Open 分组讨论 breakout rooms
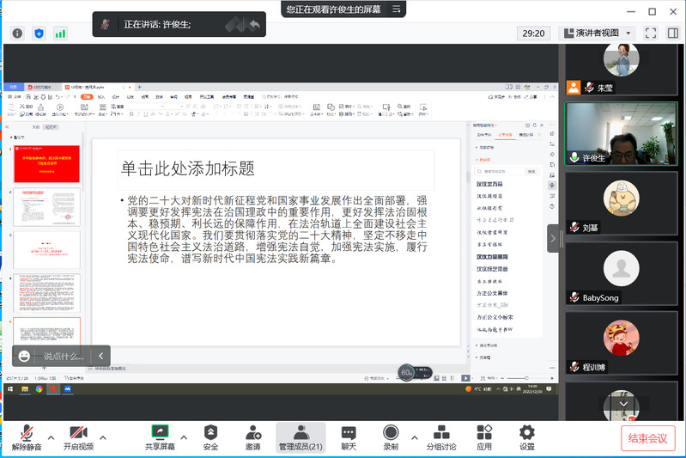The image size is (686, 458). [441, 437]
